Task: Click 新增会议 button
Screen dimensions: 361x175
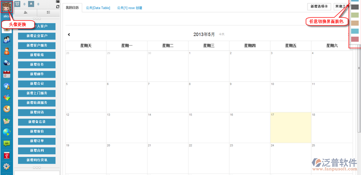Action: (37, 84)
